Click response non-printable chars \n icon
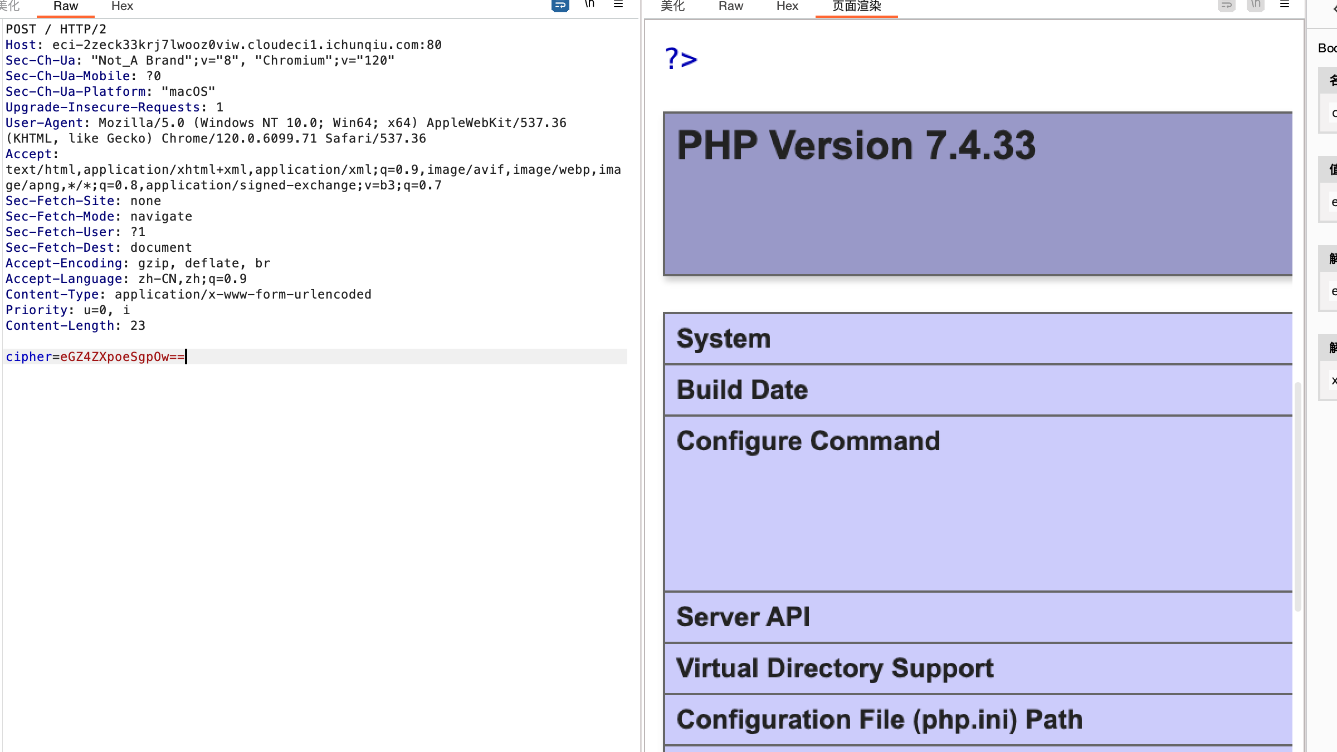This screenshot has width=1337, height=752. [1255, 4]
